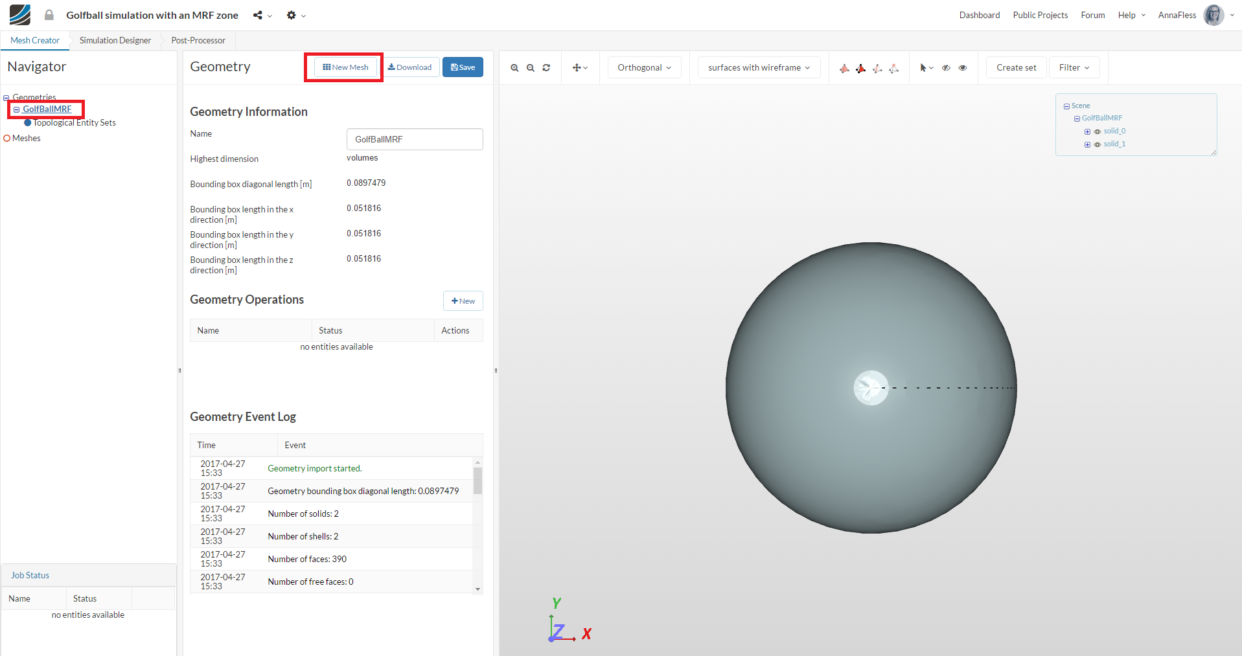Viewport: 1242px width, 656px height.
Task: Click the Geometry Event Log scrollbar
Action: [477, 481]
